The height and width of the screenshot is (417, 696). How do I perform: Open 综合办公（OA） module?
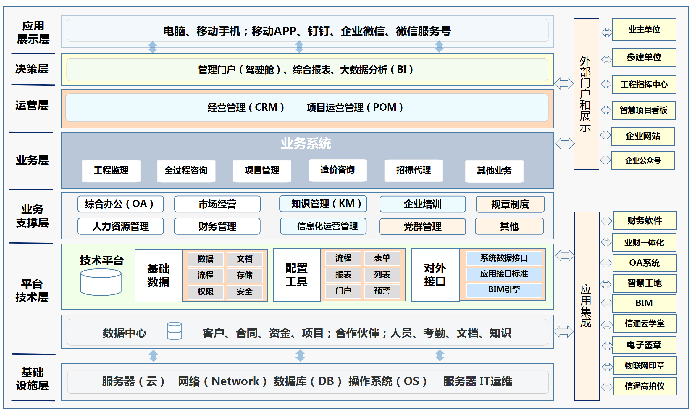[121, 204]
